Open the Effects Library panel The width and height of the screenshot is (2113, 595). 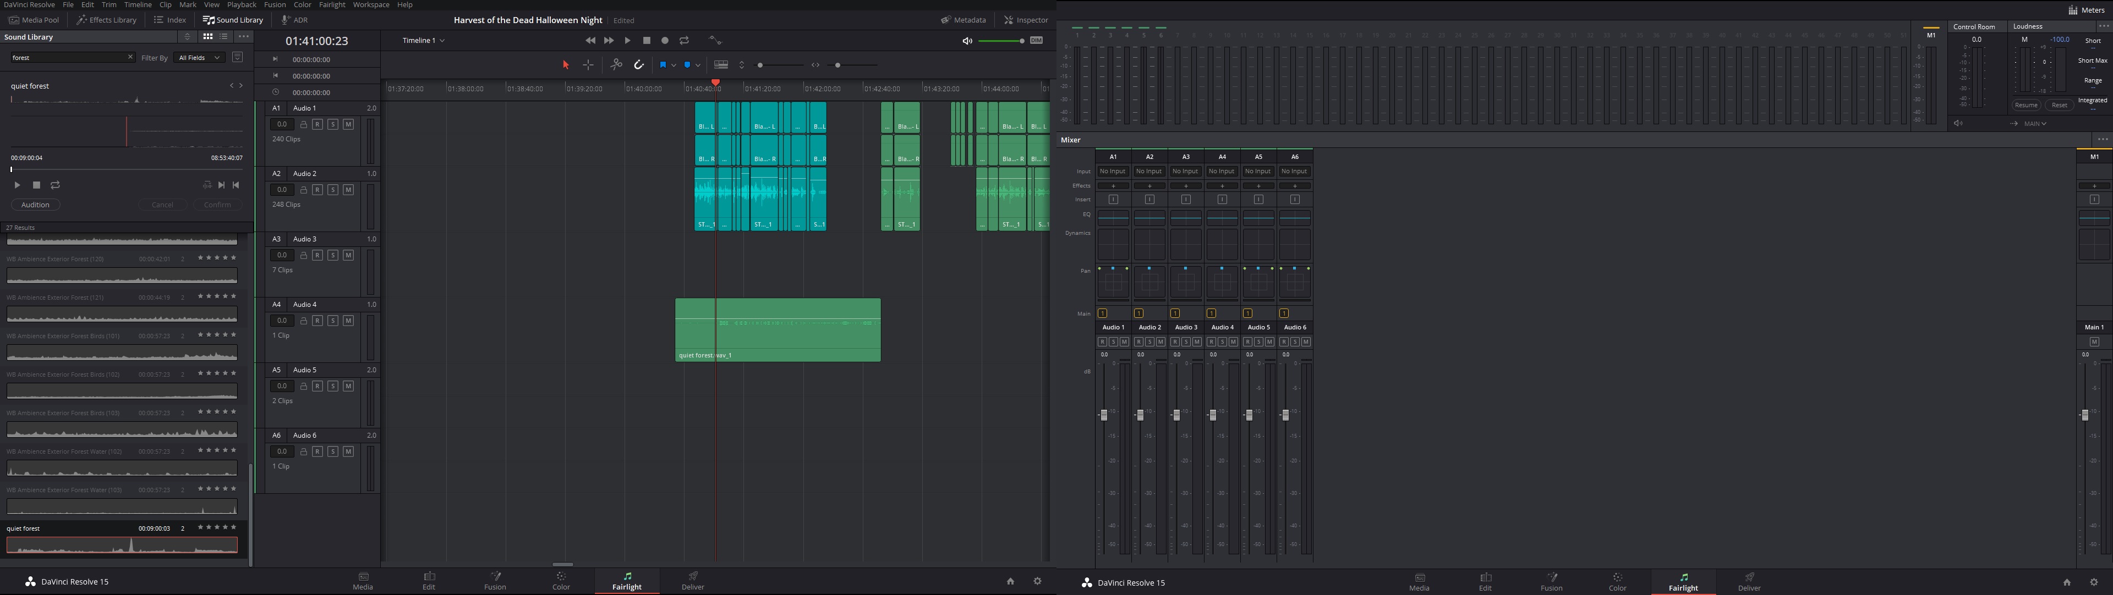tap(107, 20)
